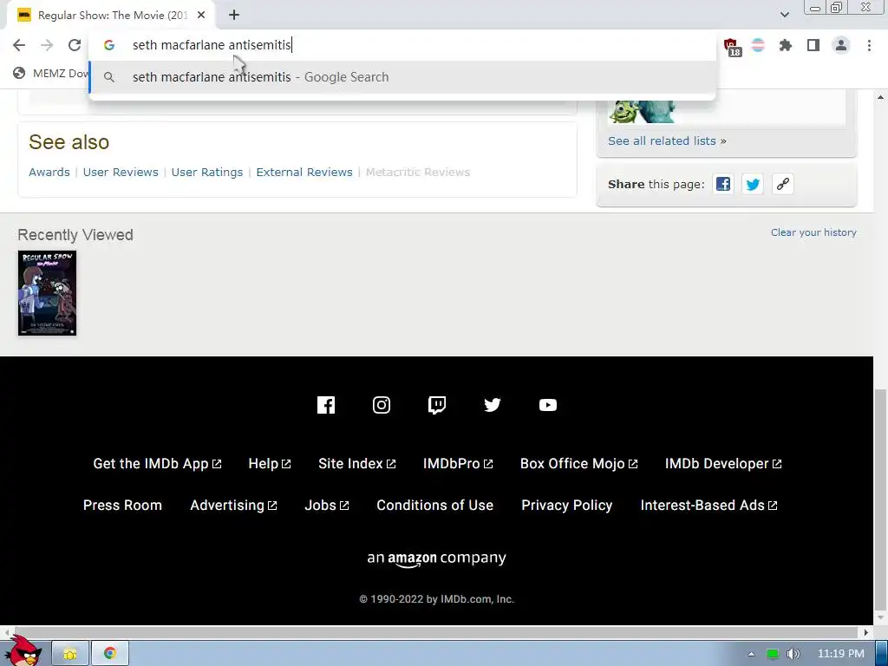Screen dimensions: 888x666
Task: Click the an amazon company logo
Action: coord(437,559)
